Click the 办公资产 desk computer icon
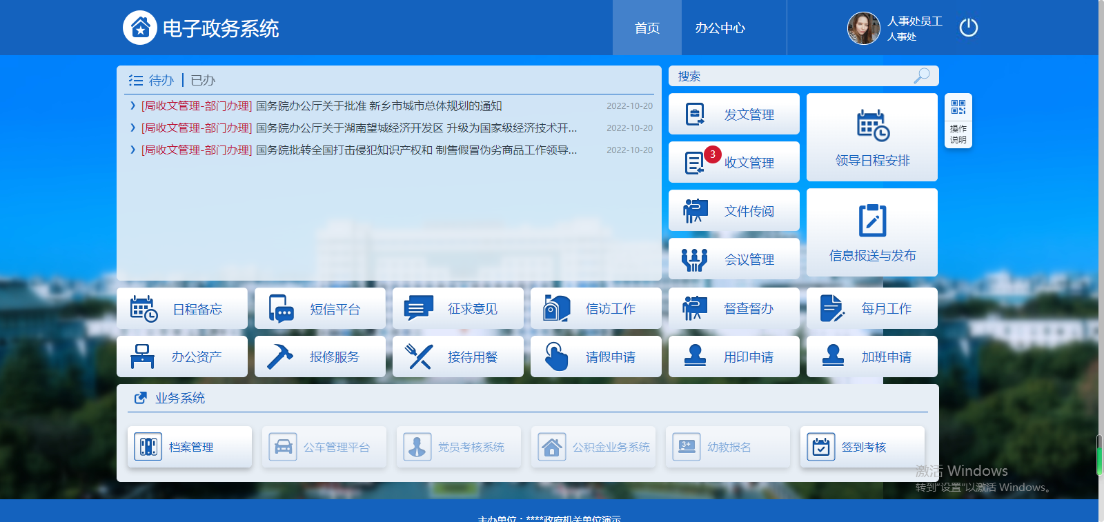This screenshot has height=522, width=1104. coord(143,357)
